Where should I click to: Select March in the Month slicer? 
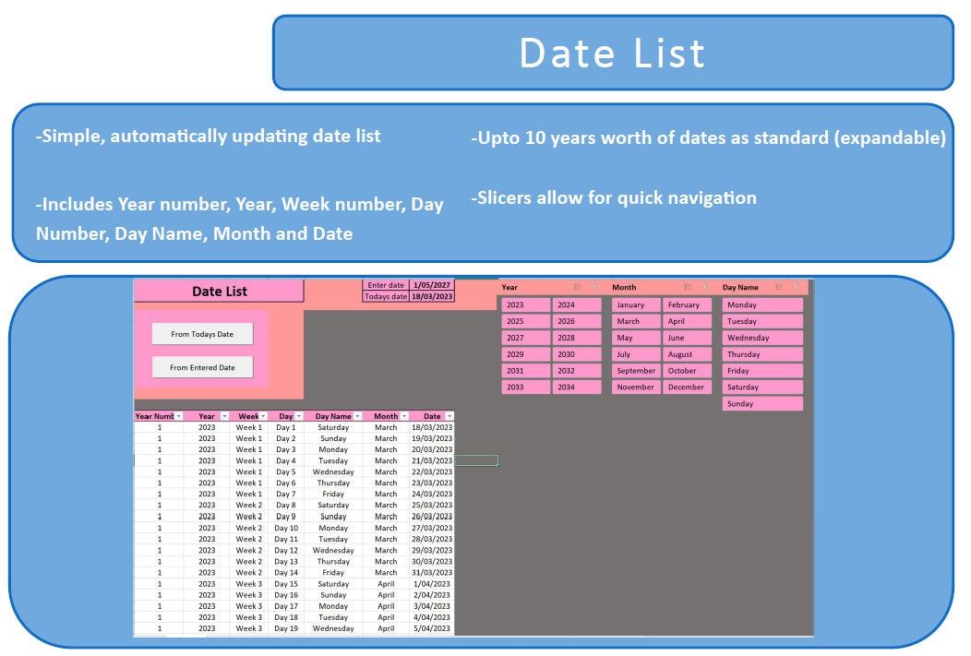coord(635,321)
